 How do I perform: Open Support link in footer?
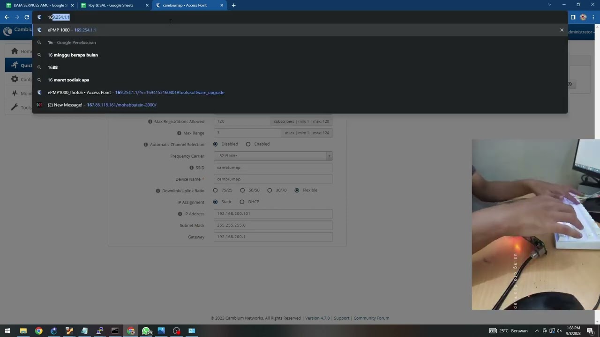pos(341,318)
